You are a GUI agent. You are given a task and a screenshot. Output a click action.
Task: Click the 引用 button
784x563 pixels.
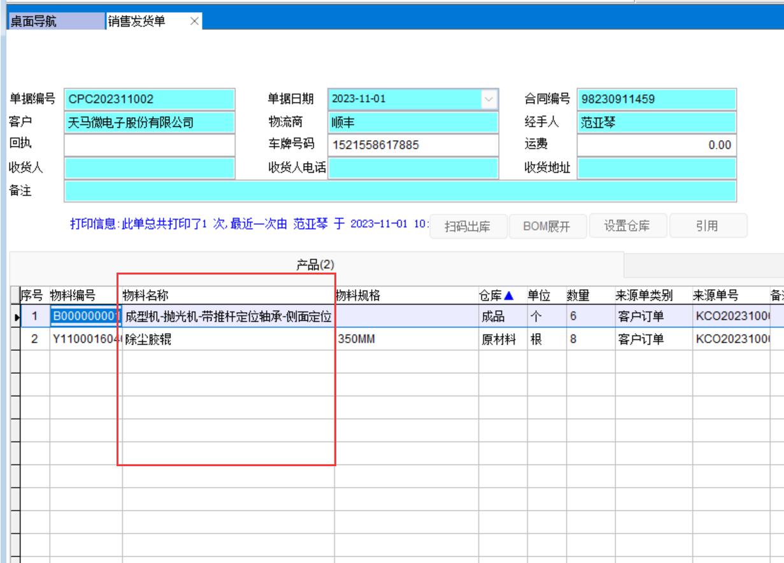[707, 227]
